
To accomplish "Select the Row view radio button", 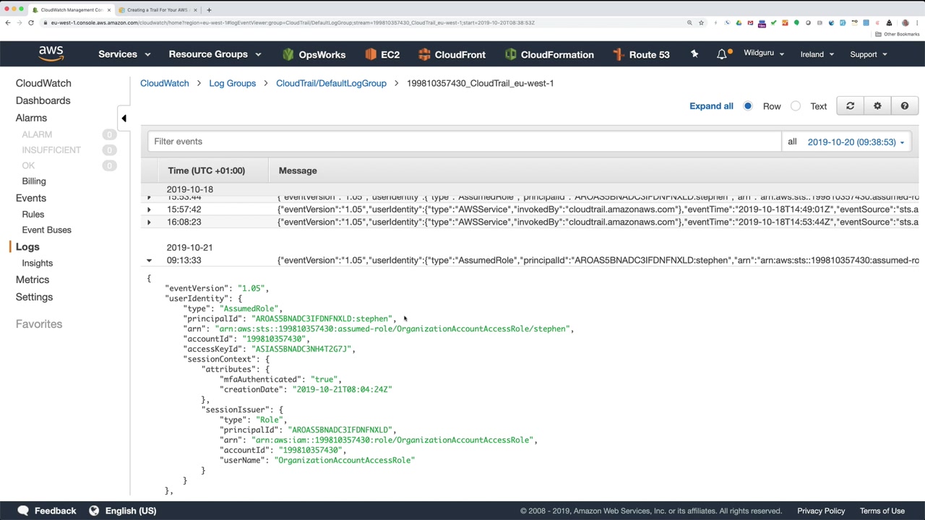I will [748, 106].
